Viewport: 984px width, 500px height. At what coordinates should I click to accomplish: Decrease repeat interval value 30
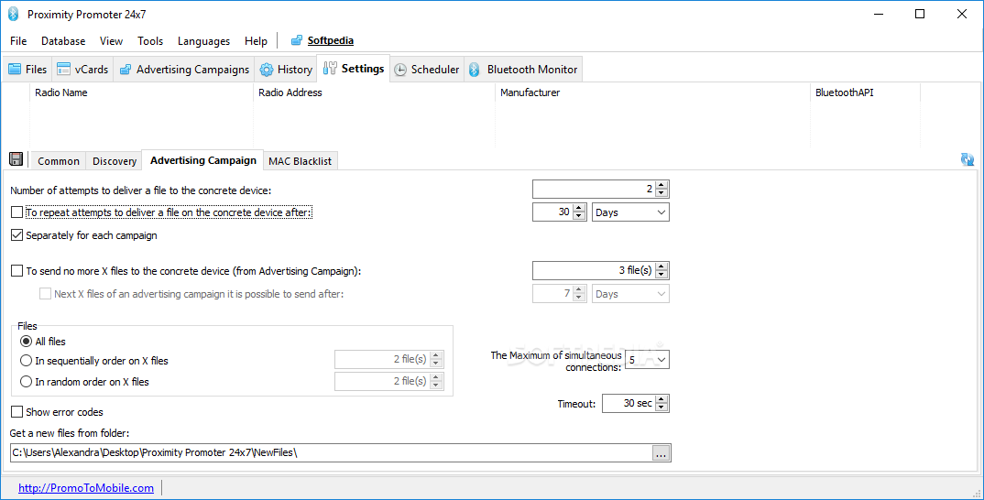[579, 216]
